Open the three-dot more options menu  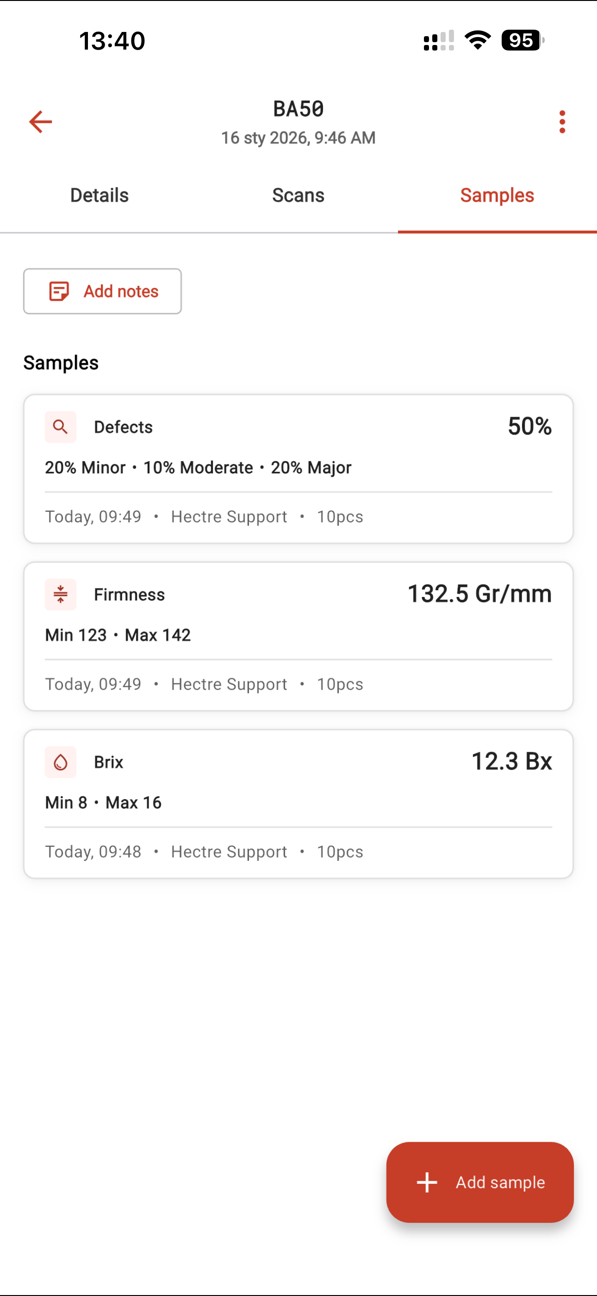tap(562, 122)
